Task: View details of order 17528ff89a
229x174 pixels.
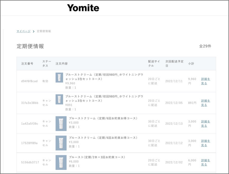Action: click(x=205, y=143)
